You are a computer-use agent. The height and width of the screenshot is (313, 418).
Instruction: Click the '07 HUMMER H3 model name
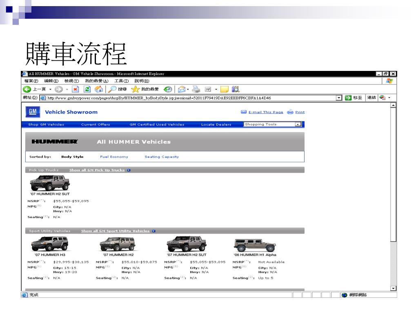(50, 255)
